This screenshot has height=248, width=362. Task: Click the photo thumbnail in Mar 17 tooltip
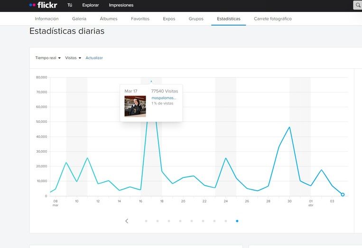coord(135,106)
